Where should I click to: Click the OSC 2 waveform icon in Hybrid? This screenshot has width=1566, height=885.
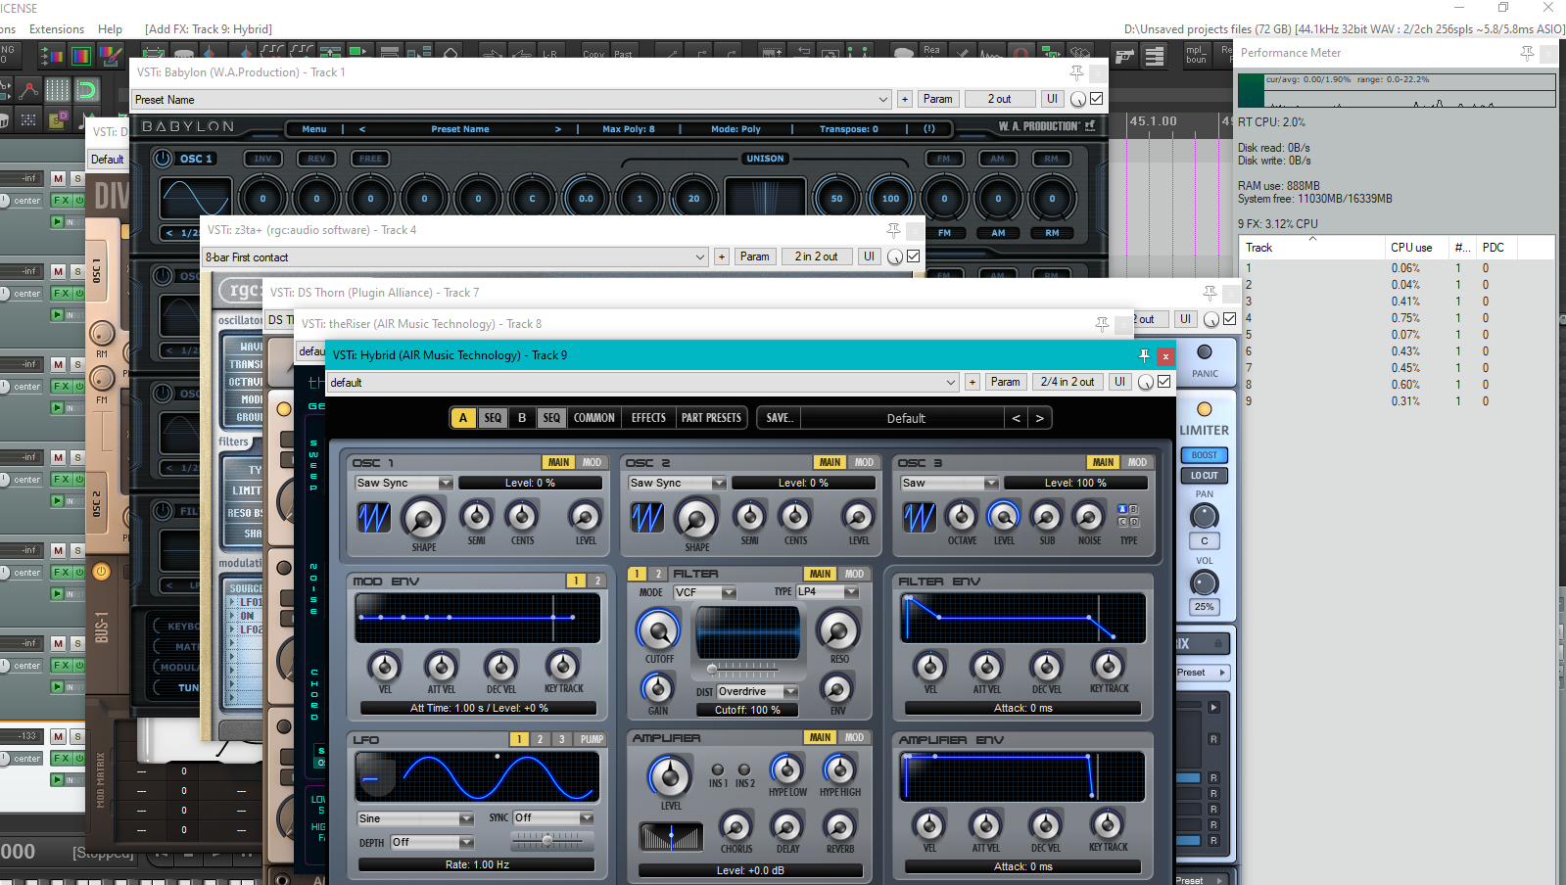[x=647, y=517]
